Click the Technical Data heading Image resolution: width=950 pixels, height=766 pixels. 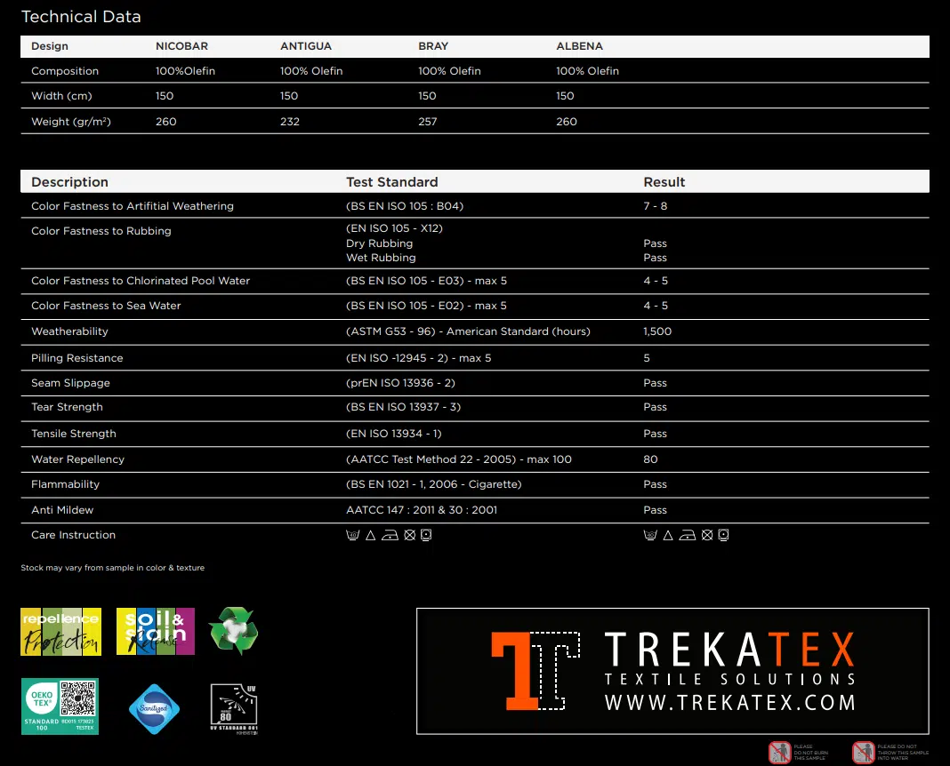81,17
